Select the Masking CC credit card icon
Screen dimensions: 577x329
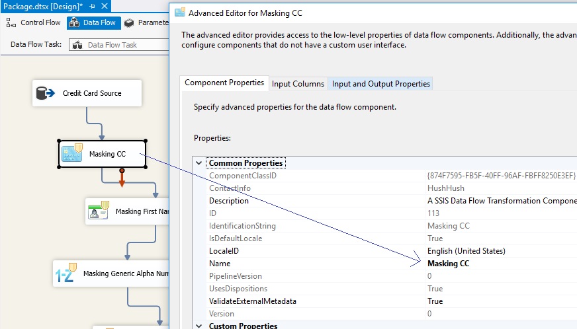click(x=72, y=153)
